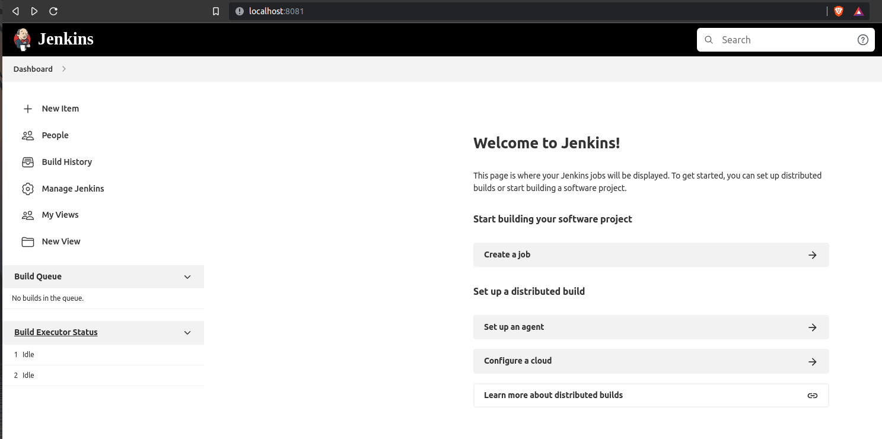Open Learn more about distributed builds

click(651, 395)
